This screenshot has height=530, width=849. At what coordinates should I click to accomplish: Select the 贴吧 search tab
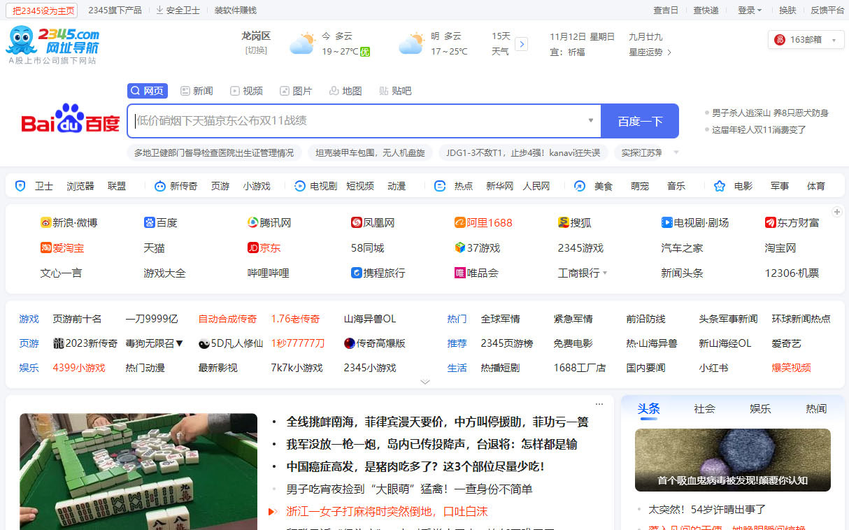click(x=395, y=91)
